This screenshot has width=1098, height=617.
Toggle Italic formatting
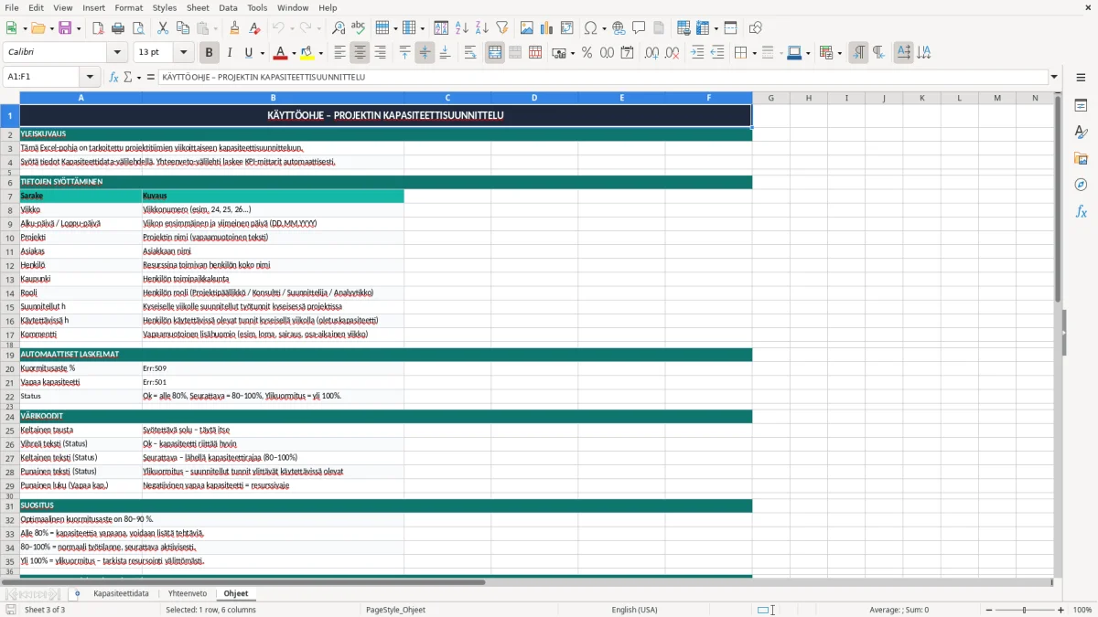pyautogui.click(x=229, y=53)
